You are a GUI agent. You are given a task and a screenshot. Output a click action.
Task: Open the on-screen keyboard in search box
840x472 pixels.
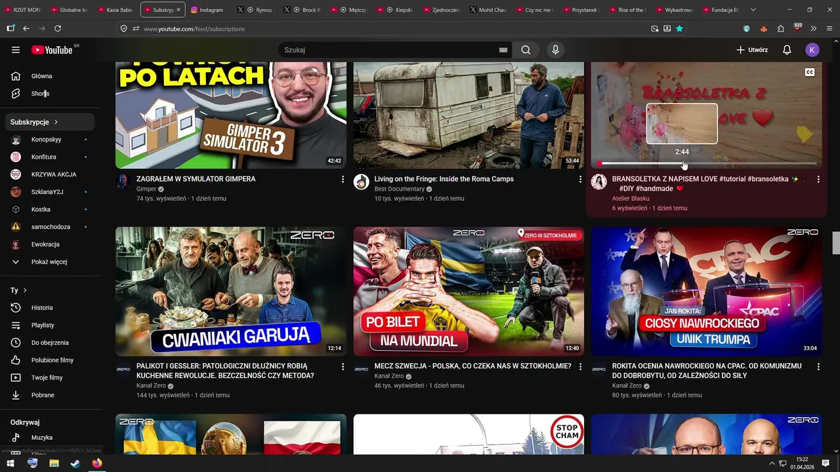[503, 50]
